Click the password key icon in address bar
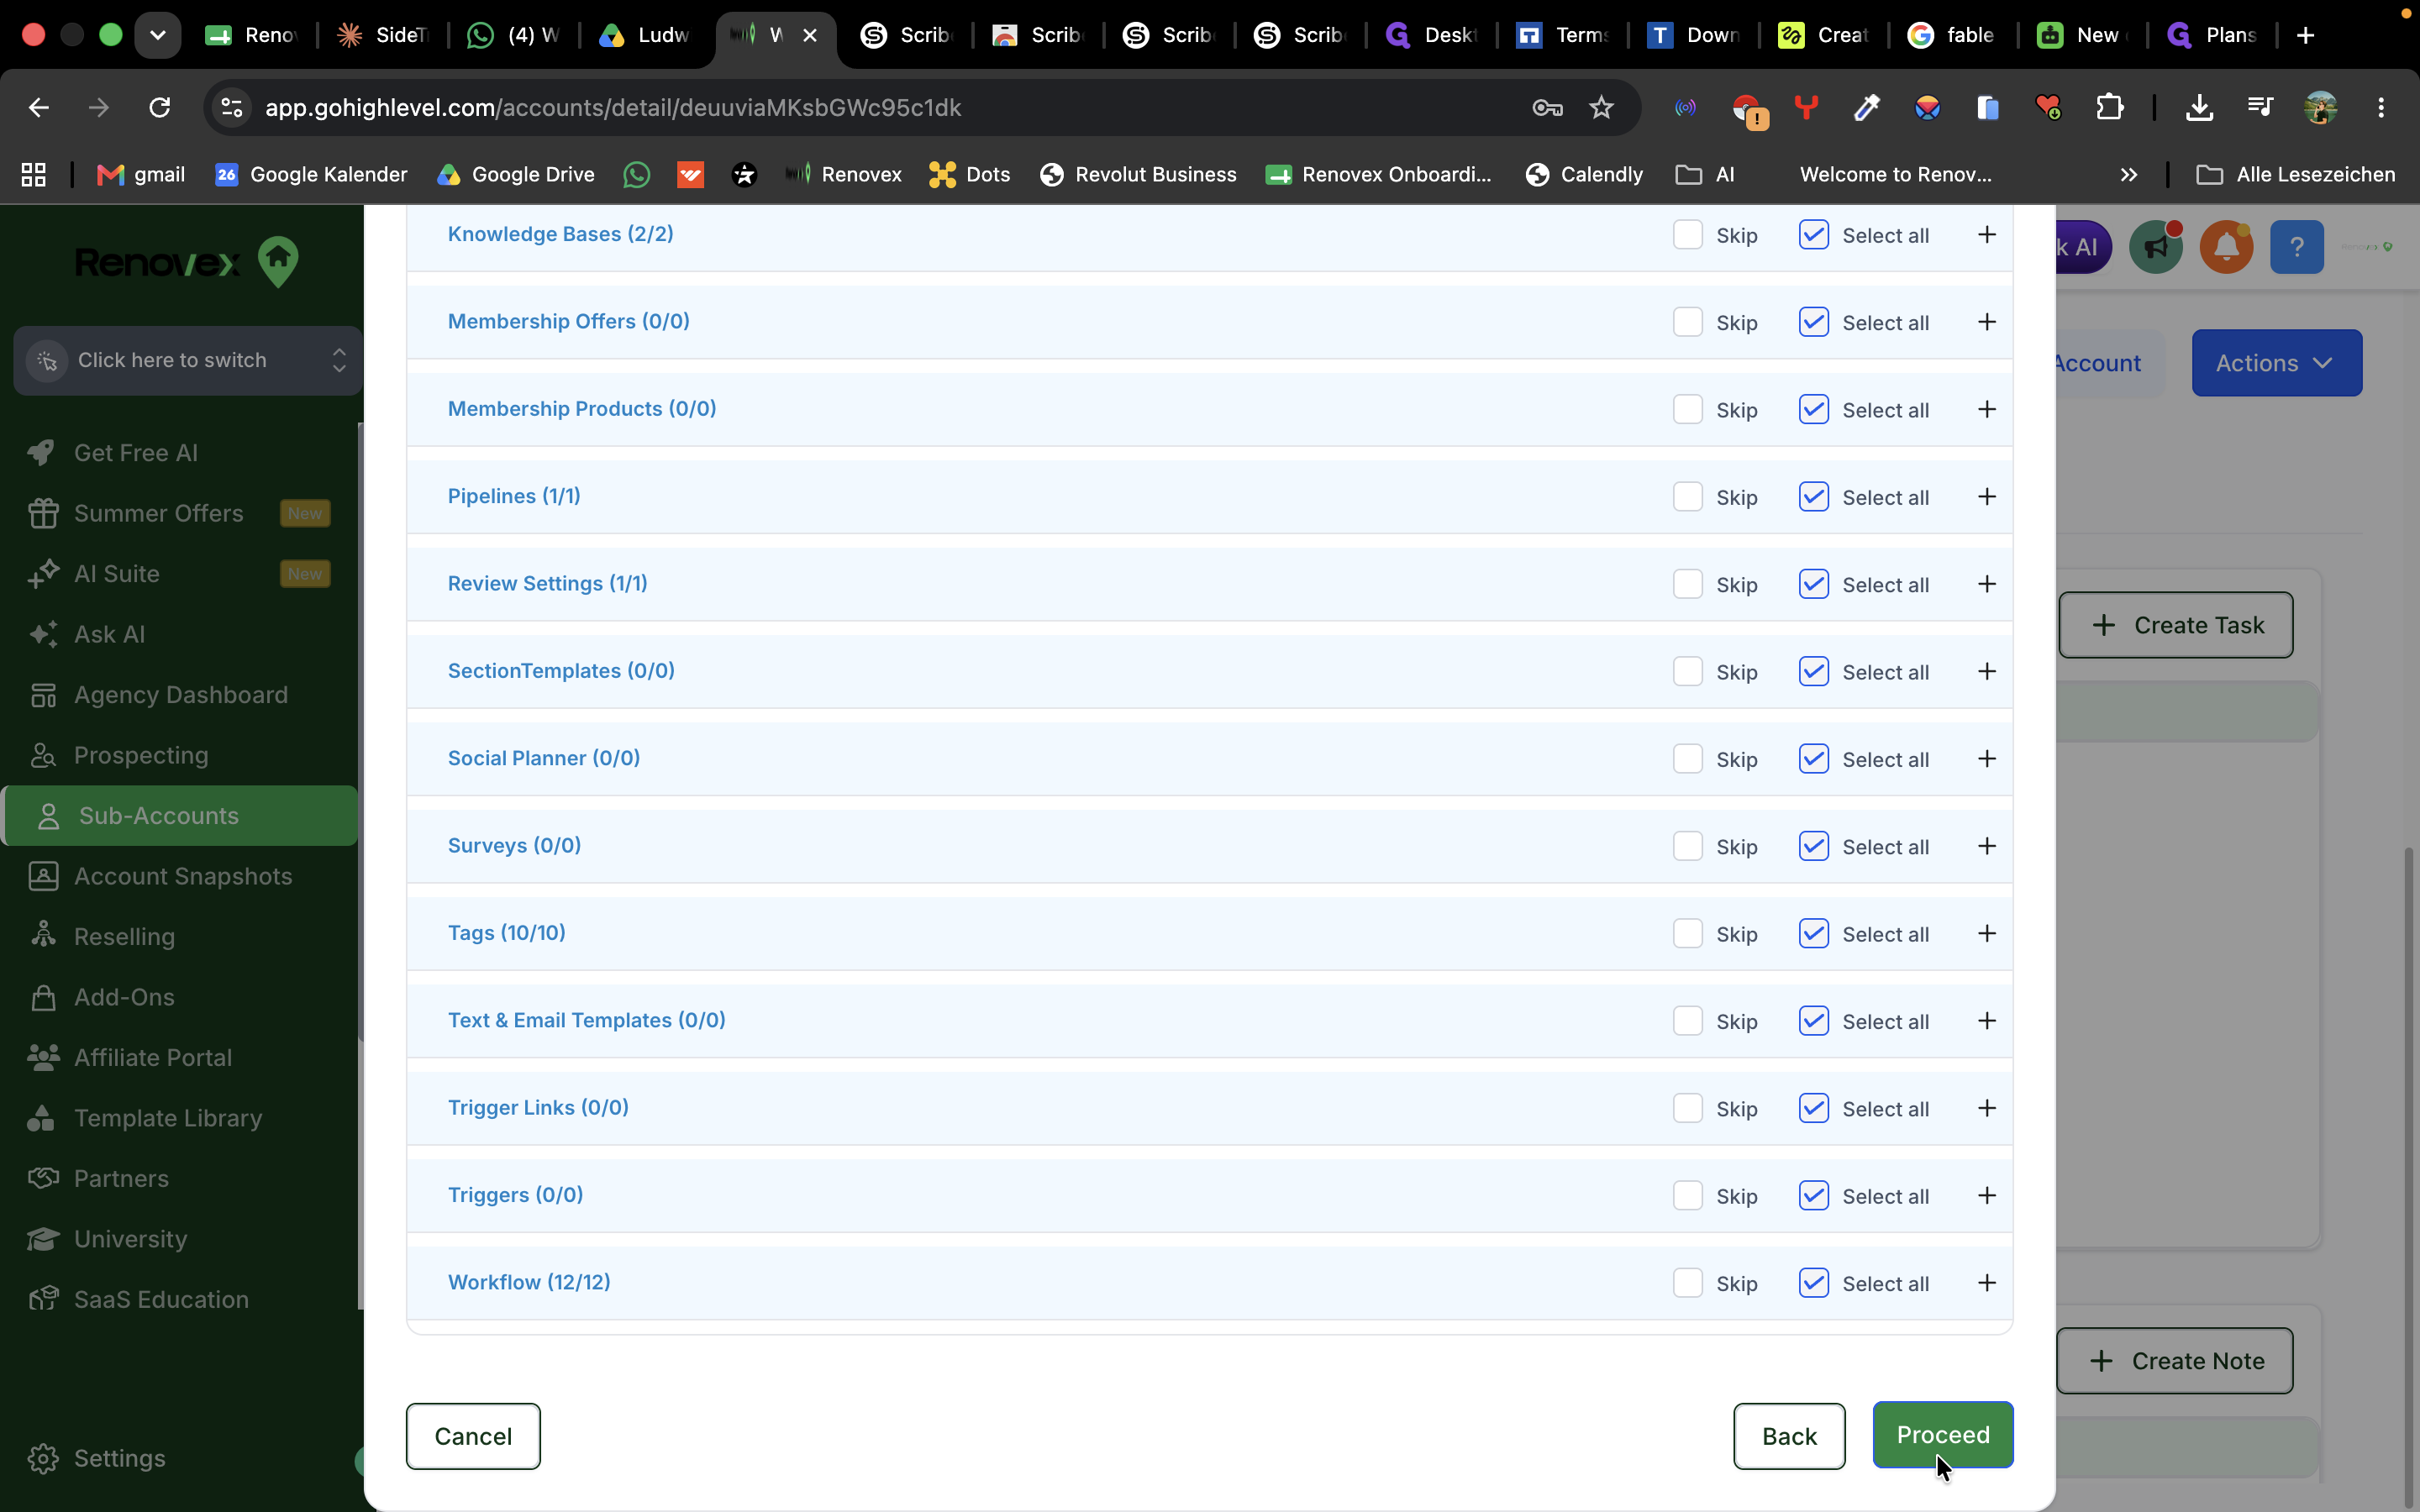Image resolution: width=2420 pixels, height=1512 pixels. click(x=1547, y=107)
